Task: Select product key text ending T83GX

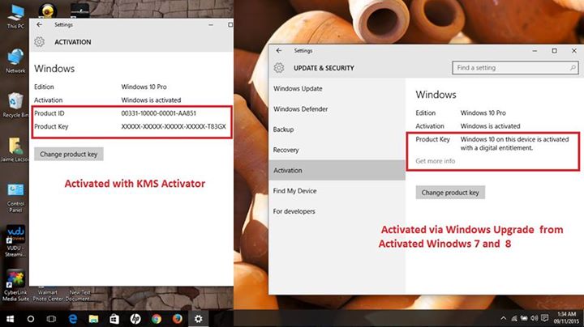Action: click(174, 126)
